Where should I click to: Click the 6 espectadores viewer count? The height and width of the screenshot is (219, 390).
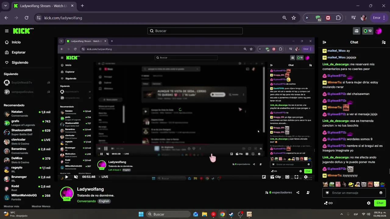[x=279, y=193]
